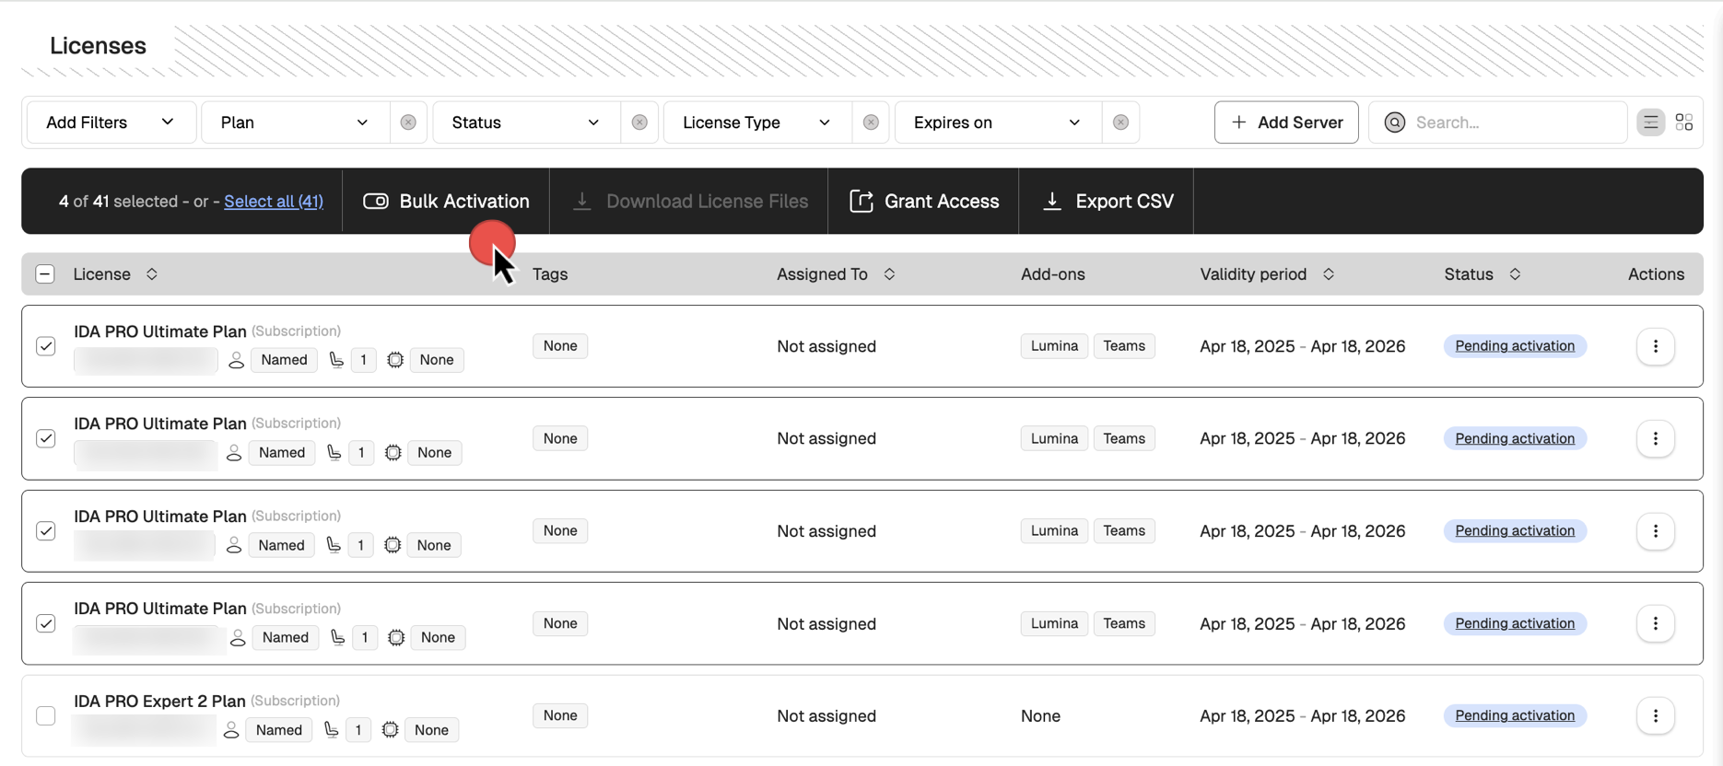1723x766 pixels.
Task: Click user icon in Expert 2 Plan row
Action: point(231,730)
